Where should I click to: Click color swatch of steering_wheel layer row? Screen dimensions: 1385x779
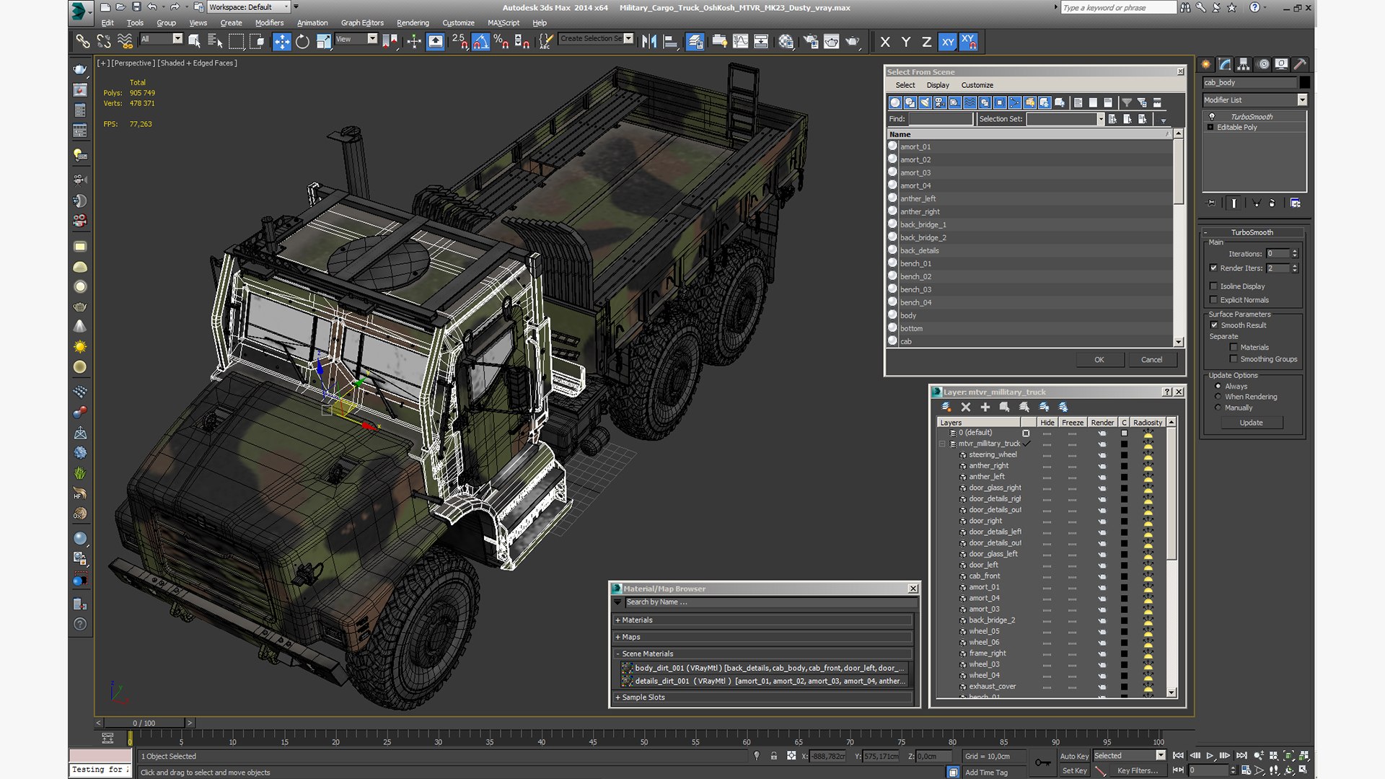[1124, 455]
